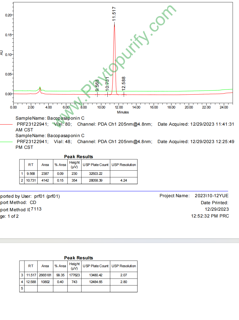Click the RT cell 9.568 in the table
239x320 pixels.
click(x=31, y=174)
